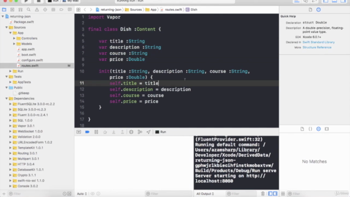This screenshot has height=197, width=350.
Task: Open the Issue navigator warning icon
Action: pos(37,10)
